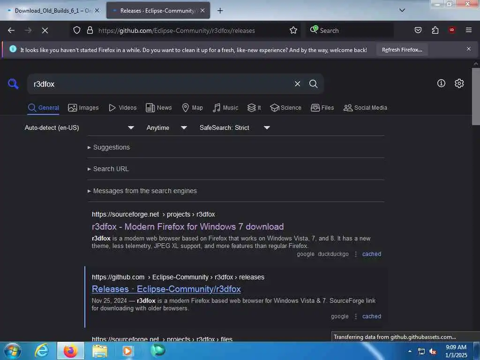Viewport: 480px width, 360px height.
Task: Open cached link for github releases result
Action: click(372, 316)
